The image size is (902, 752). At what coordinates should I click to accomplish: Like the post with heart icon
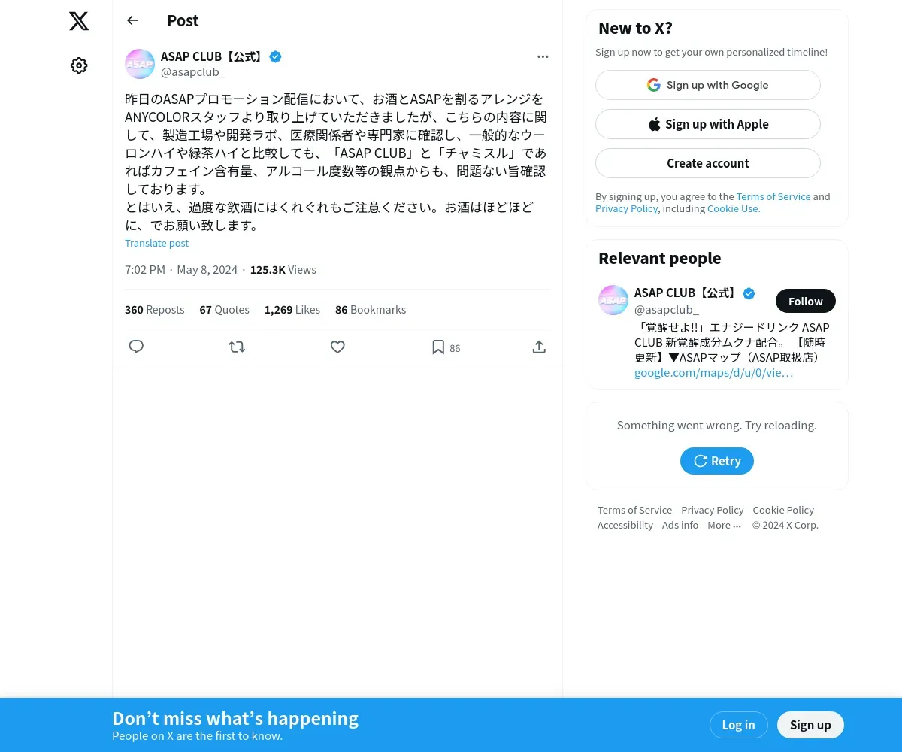pyautogui.click(x=337, y=347)
